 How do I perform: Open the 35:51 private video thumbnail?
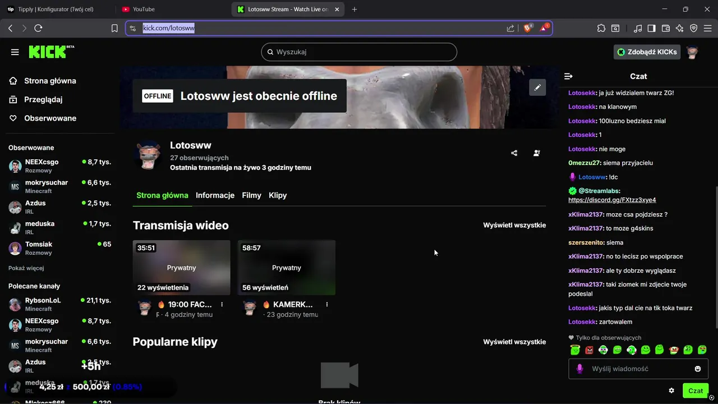tap(182, 268)
